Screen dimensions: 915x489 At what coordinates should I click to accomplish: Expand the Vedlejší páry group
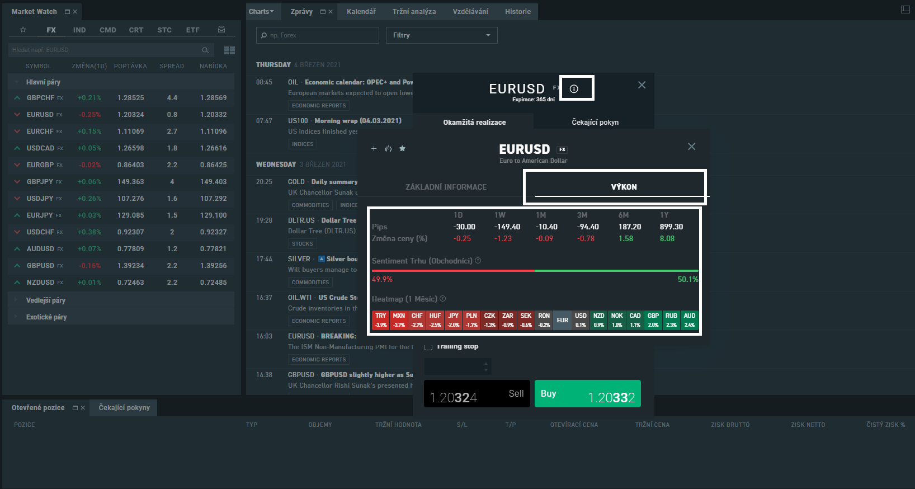pyautogui.click(x=46, y=300)
